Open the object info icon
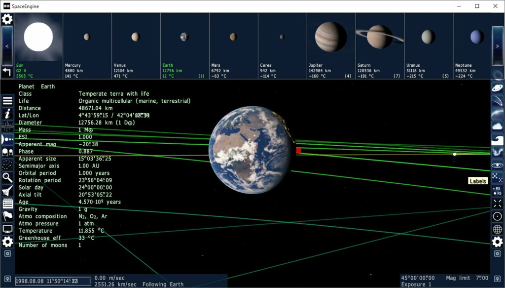 tap(7, 114)
